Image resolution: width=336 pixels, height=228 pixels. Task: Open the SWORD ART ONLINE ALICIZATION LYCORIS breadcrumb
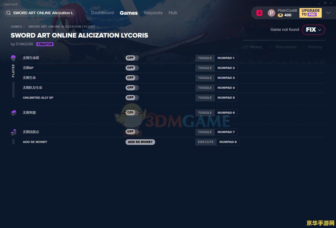[x=62, y=27]
